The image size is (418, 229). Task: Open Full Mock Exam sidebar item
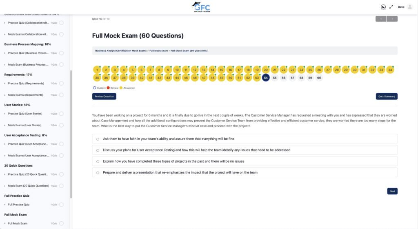(x=18, y=223)
